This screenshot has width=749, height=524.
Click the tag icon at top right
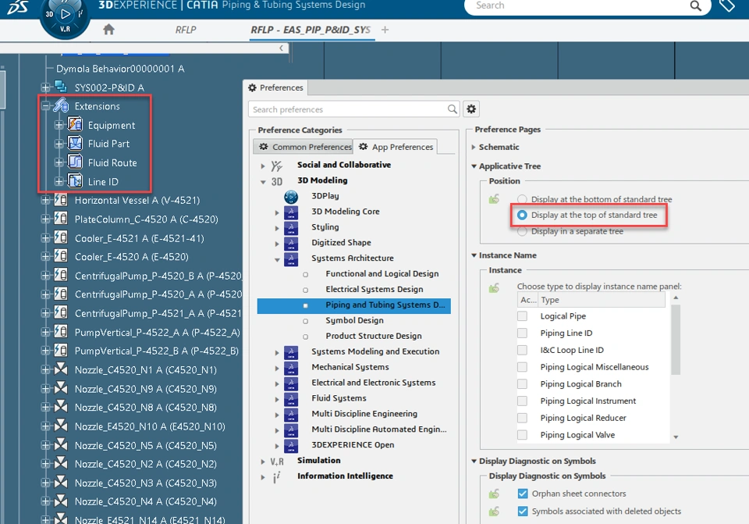pyautogui.click(x=727, y=6)
